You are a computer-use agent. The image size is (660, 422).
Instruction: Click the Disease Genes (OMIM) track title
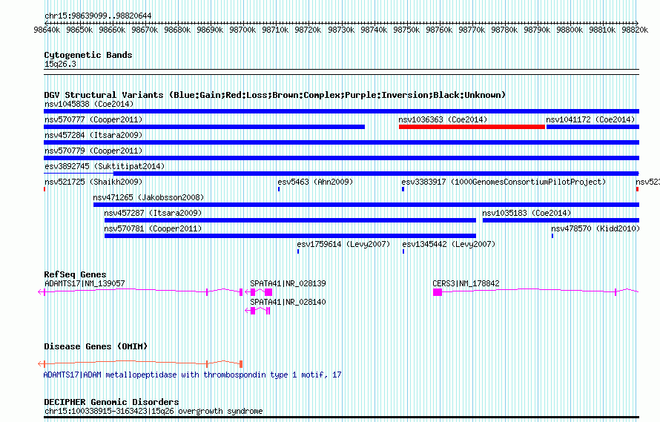(96, 346)
